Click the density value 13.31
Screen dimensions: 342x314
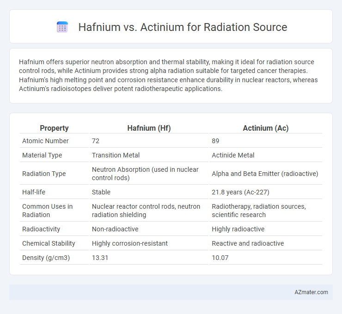[x=100, y=258]
